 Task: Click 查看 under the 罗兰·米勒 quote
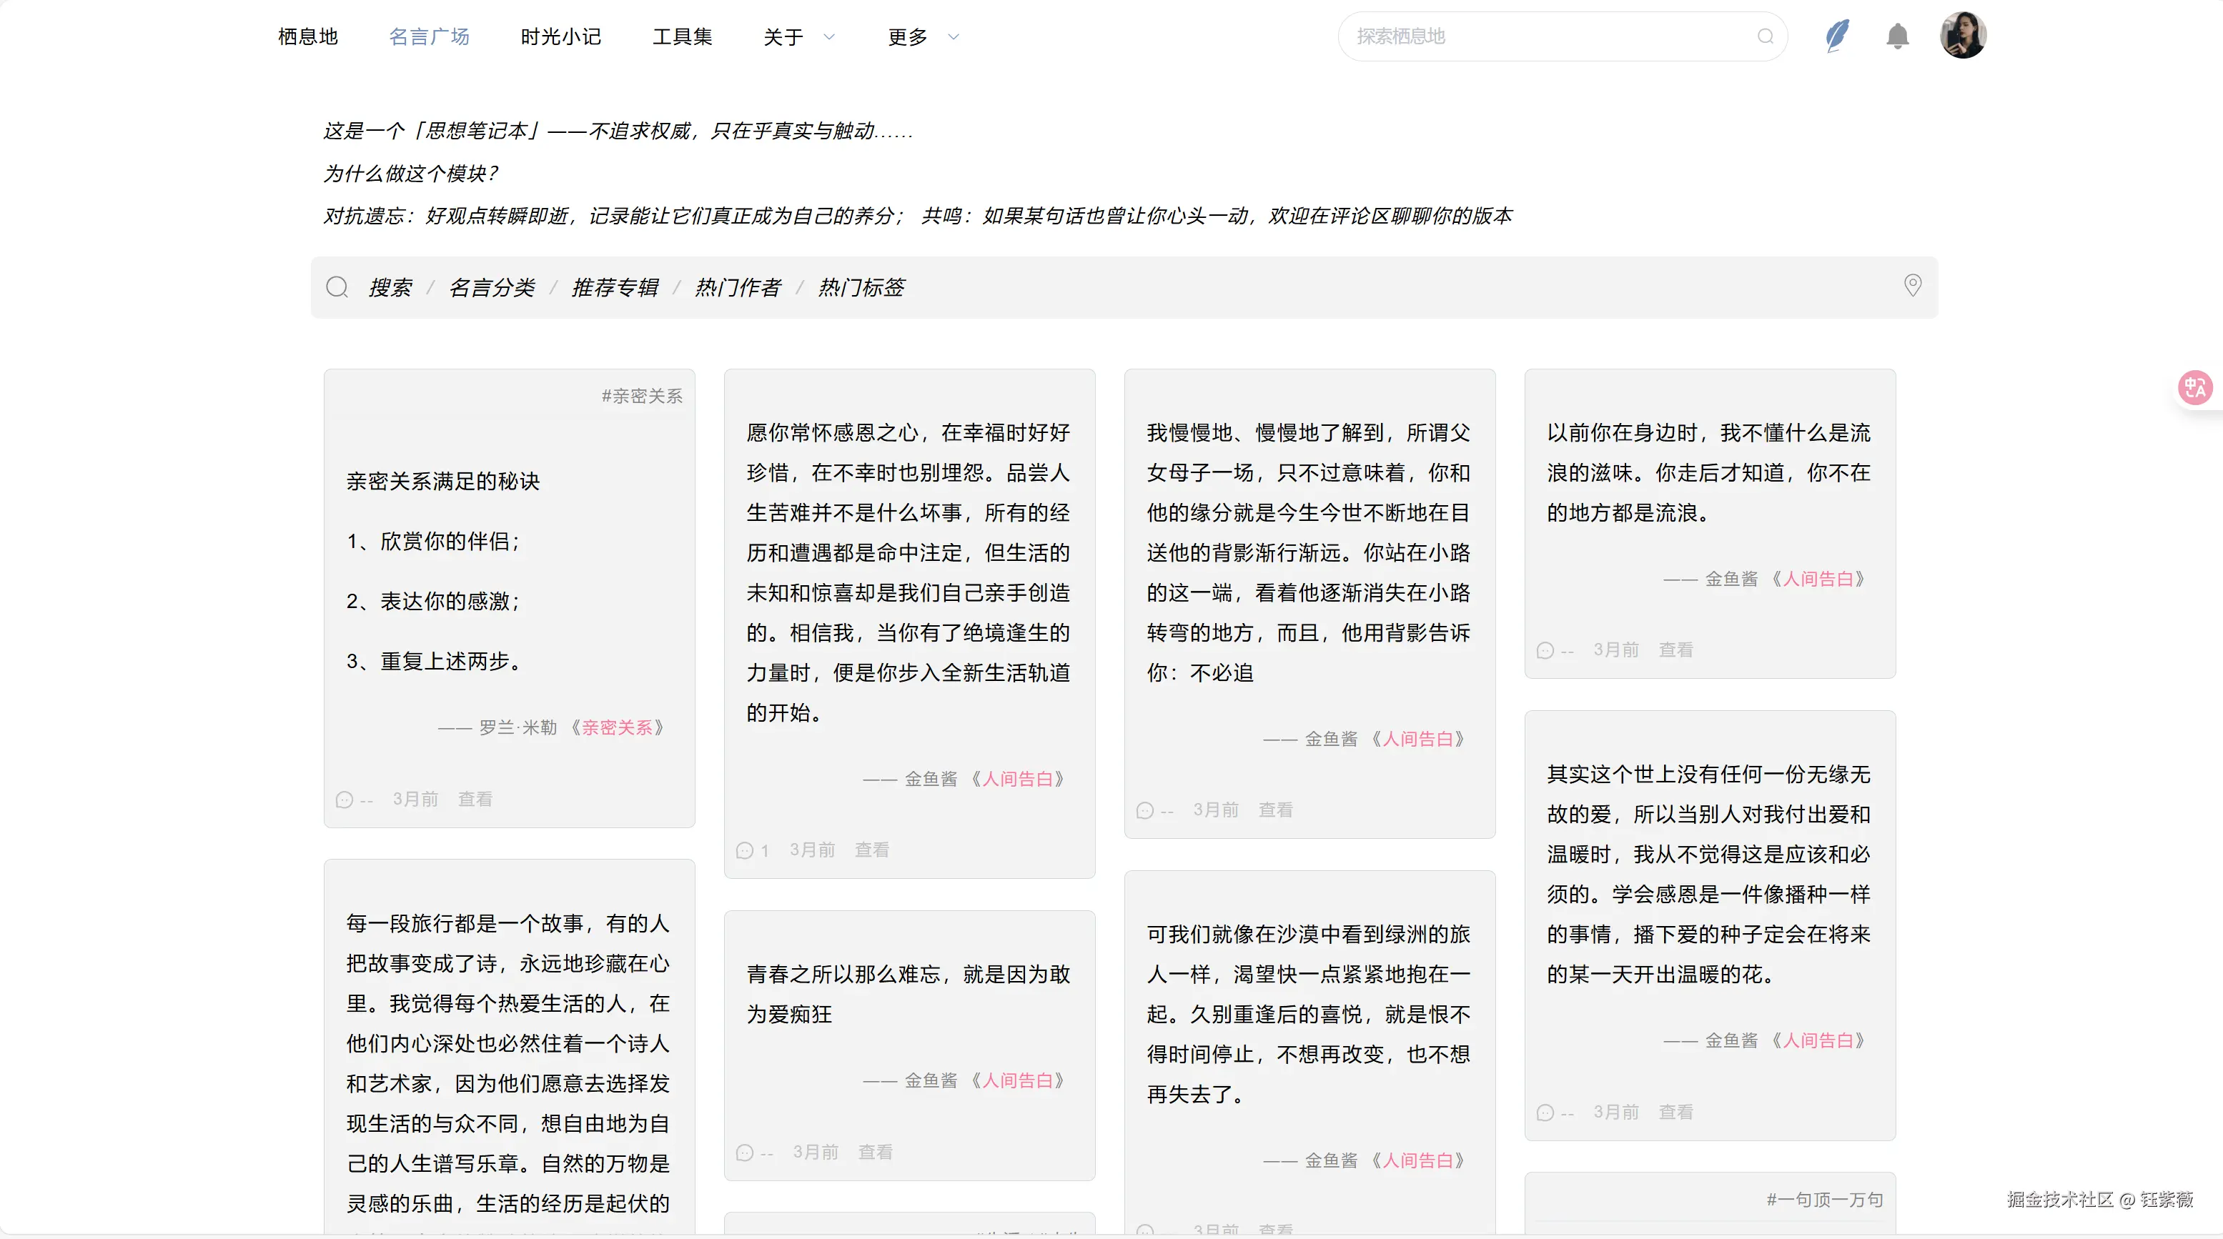click(475, 798)
